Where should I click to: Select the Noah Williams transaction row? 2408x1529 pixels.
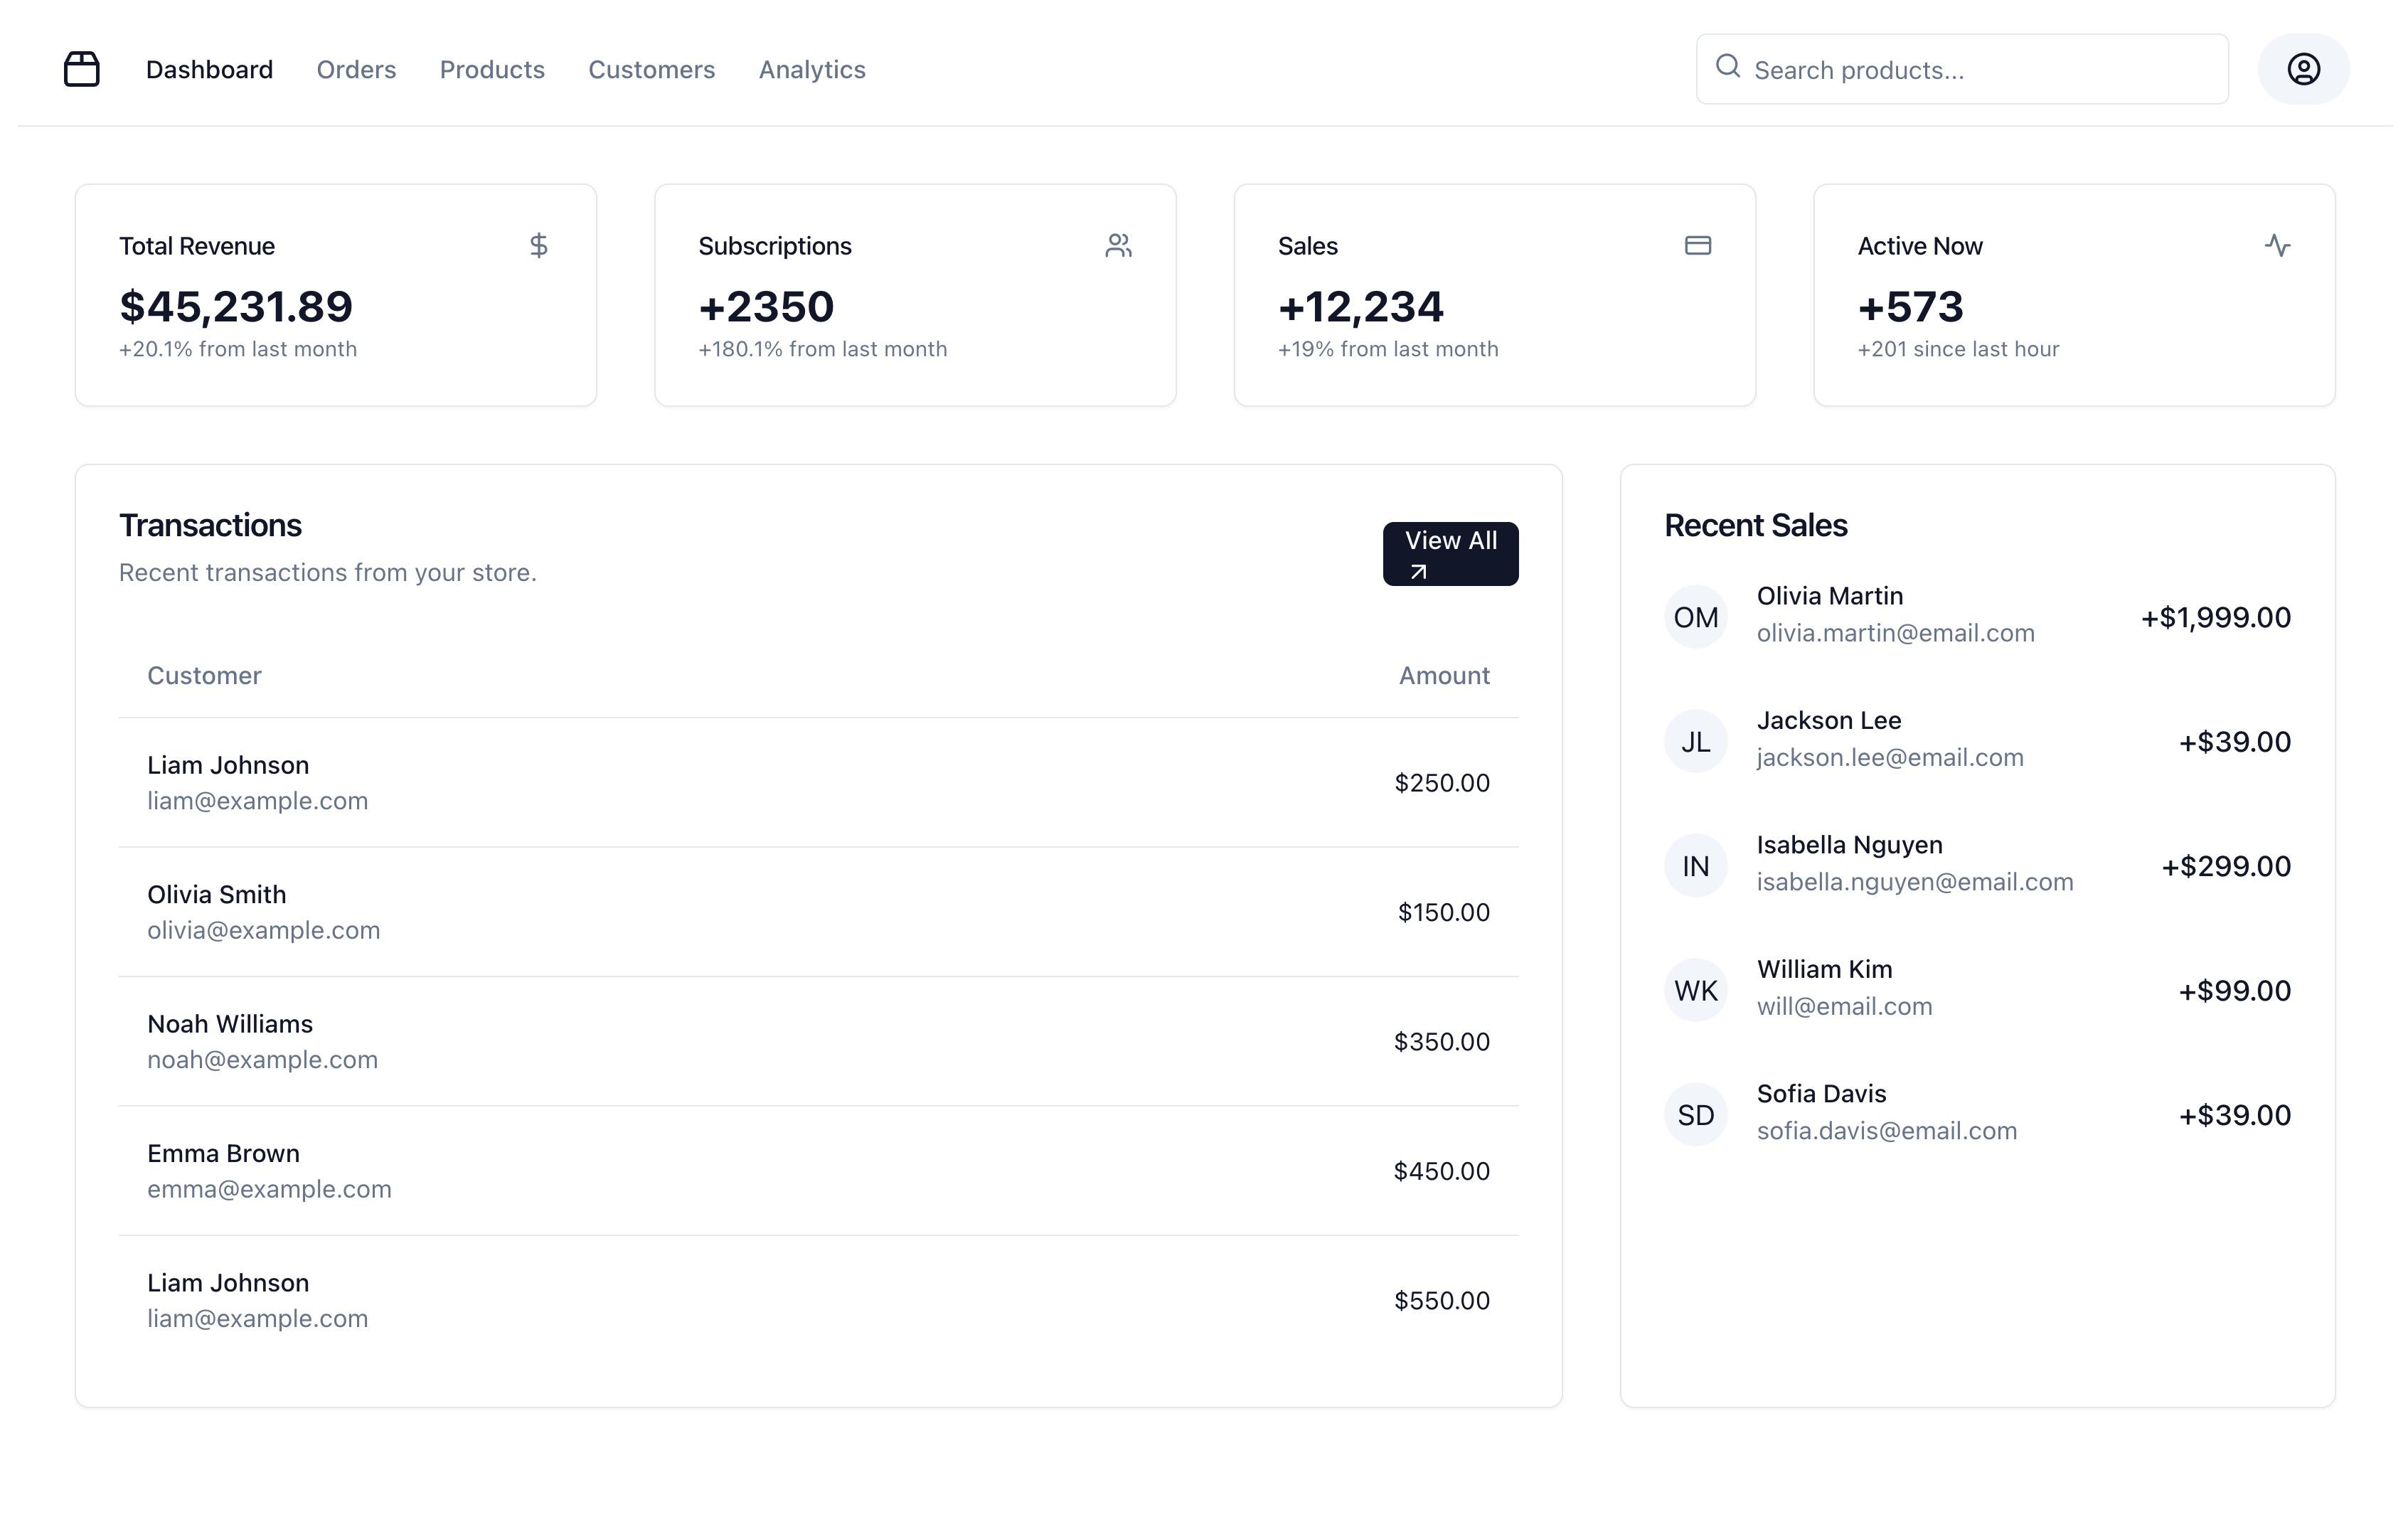[x=818, y=1041]
